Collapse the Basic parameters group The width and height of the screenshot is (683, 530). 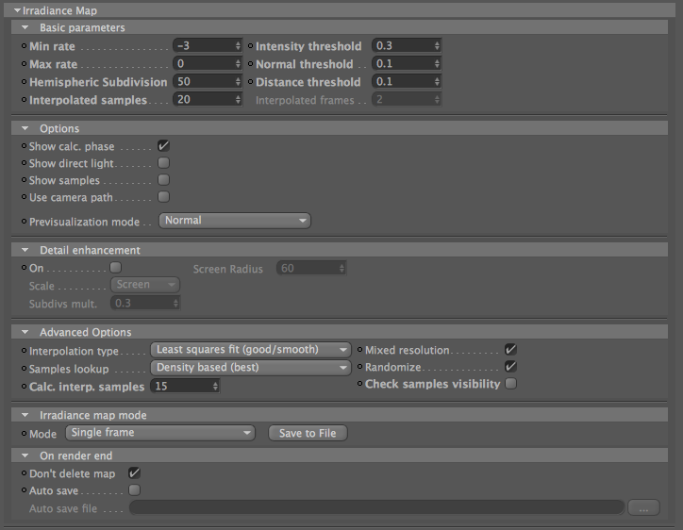point(25,27)
